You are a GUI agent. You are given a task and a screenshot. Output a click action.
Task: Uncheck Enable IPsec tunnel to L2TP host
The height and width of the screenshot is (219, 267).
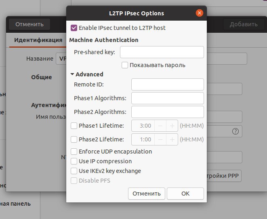pos(74,28)
